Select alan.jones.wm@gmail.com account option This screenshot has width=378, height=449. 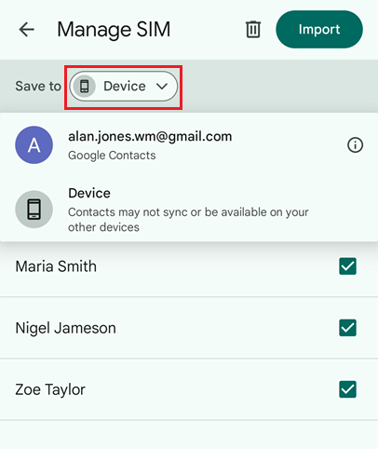(x=189, y=145)
